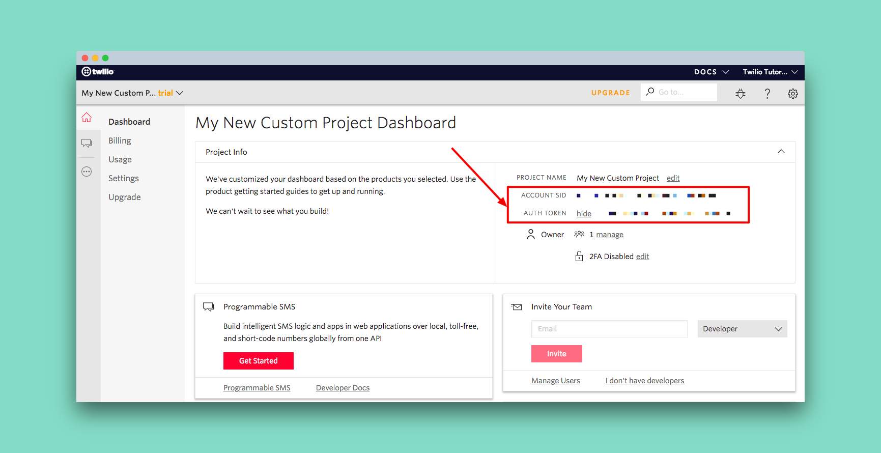This screenshot has width=881, height=453.
Task: Open the Programmable SMS footer link
Action: (257, 387)
